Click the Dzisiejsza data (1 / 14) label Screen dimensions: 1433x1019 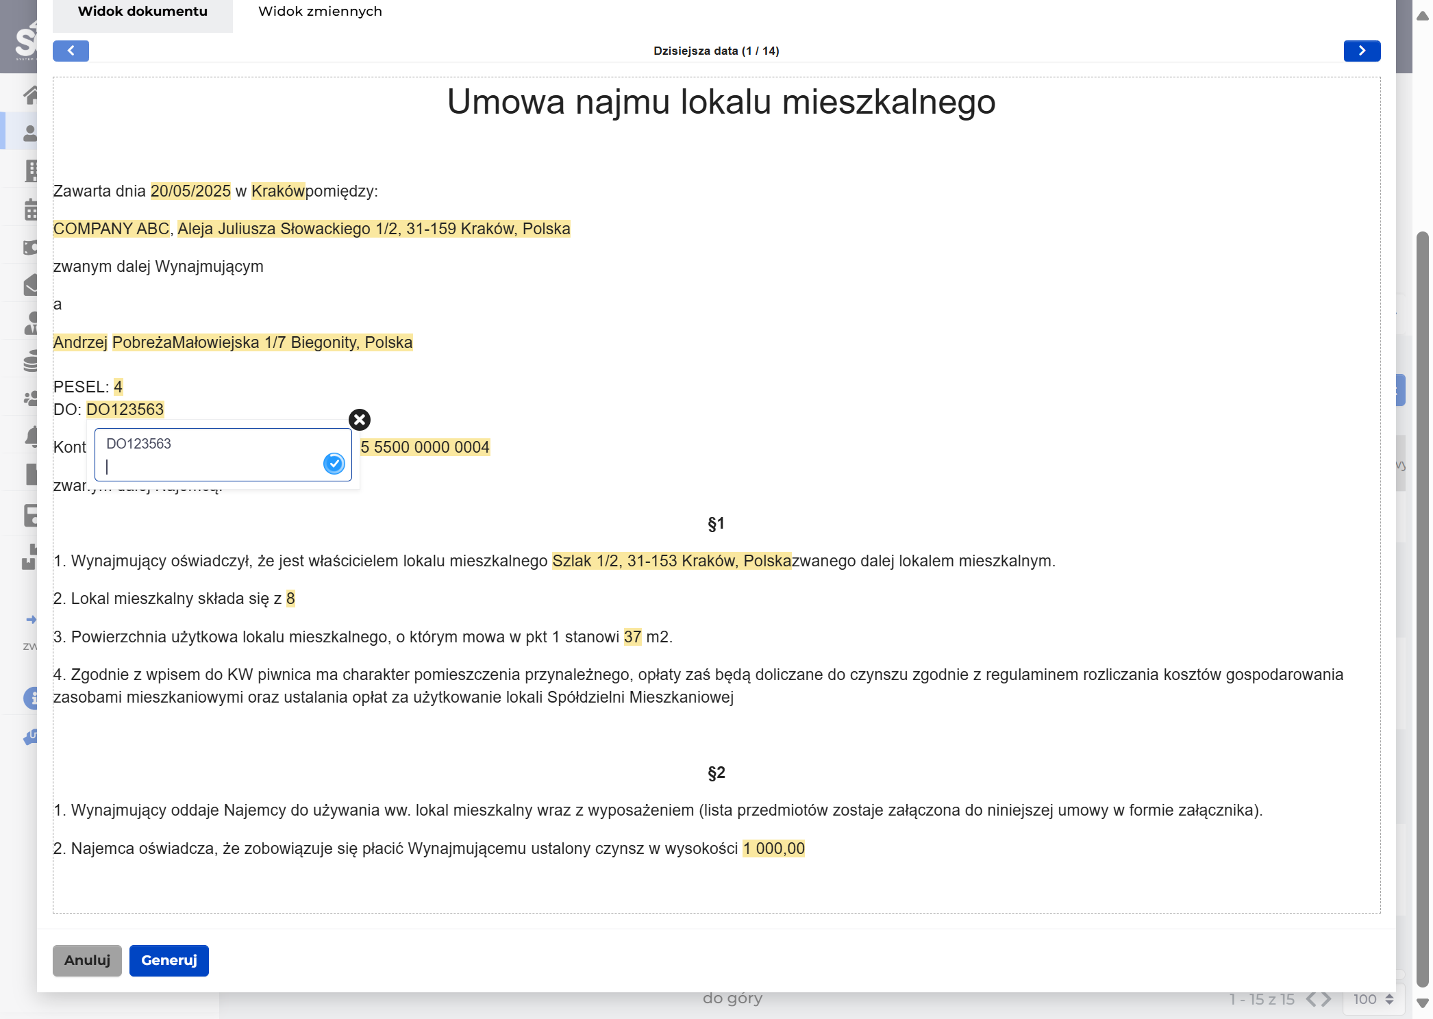click(716, 51)
